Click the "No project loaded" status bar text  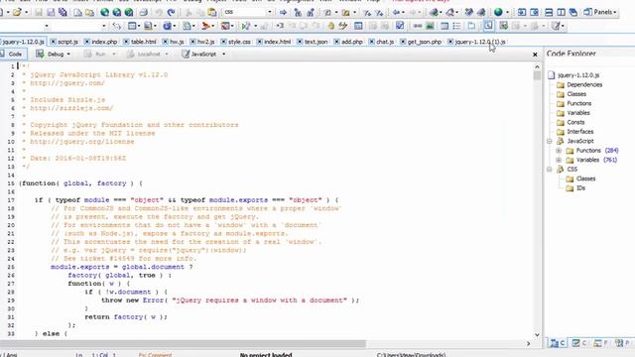click(266, 355)
